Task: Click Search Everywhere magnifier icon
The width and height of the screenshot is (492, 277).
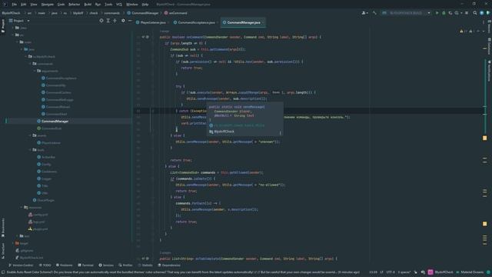Action: click(x=475, y=13)
